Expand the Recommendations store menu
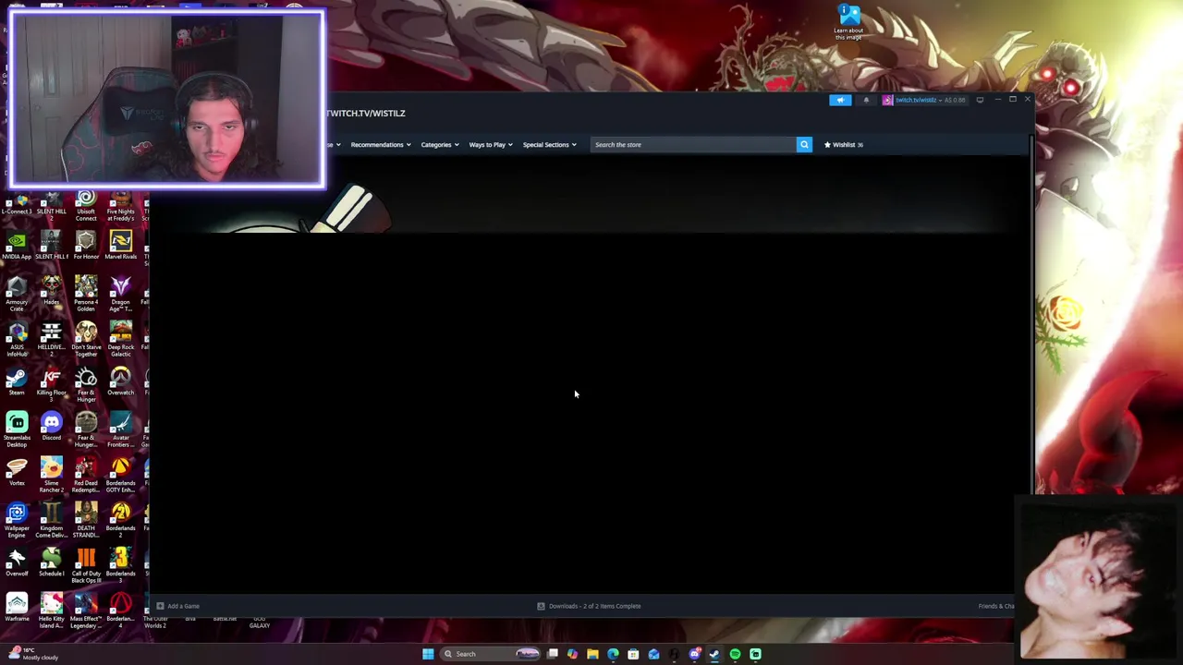Viewport: 1183px width, 665px height. (x=381, y=144)
